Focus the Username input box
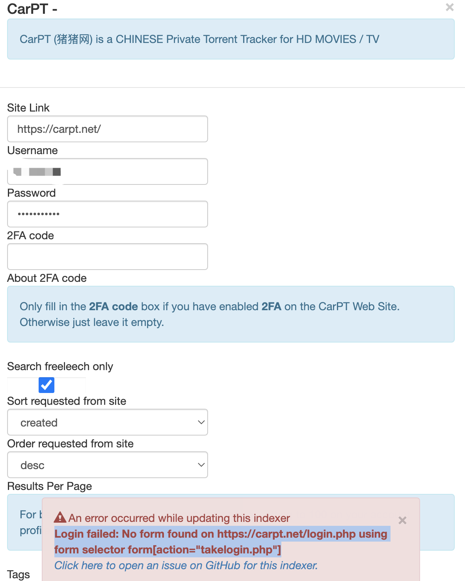Image resolution: width=465 pixels, height=581 pixels. (107, 171)
